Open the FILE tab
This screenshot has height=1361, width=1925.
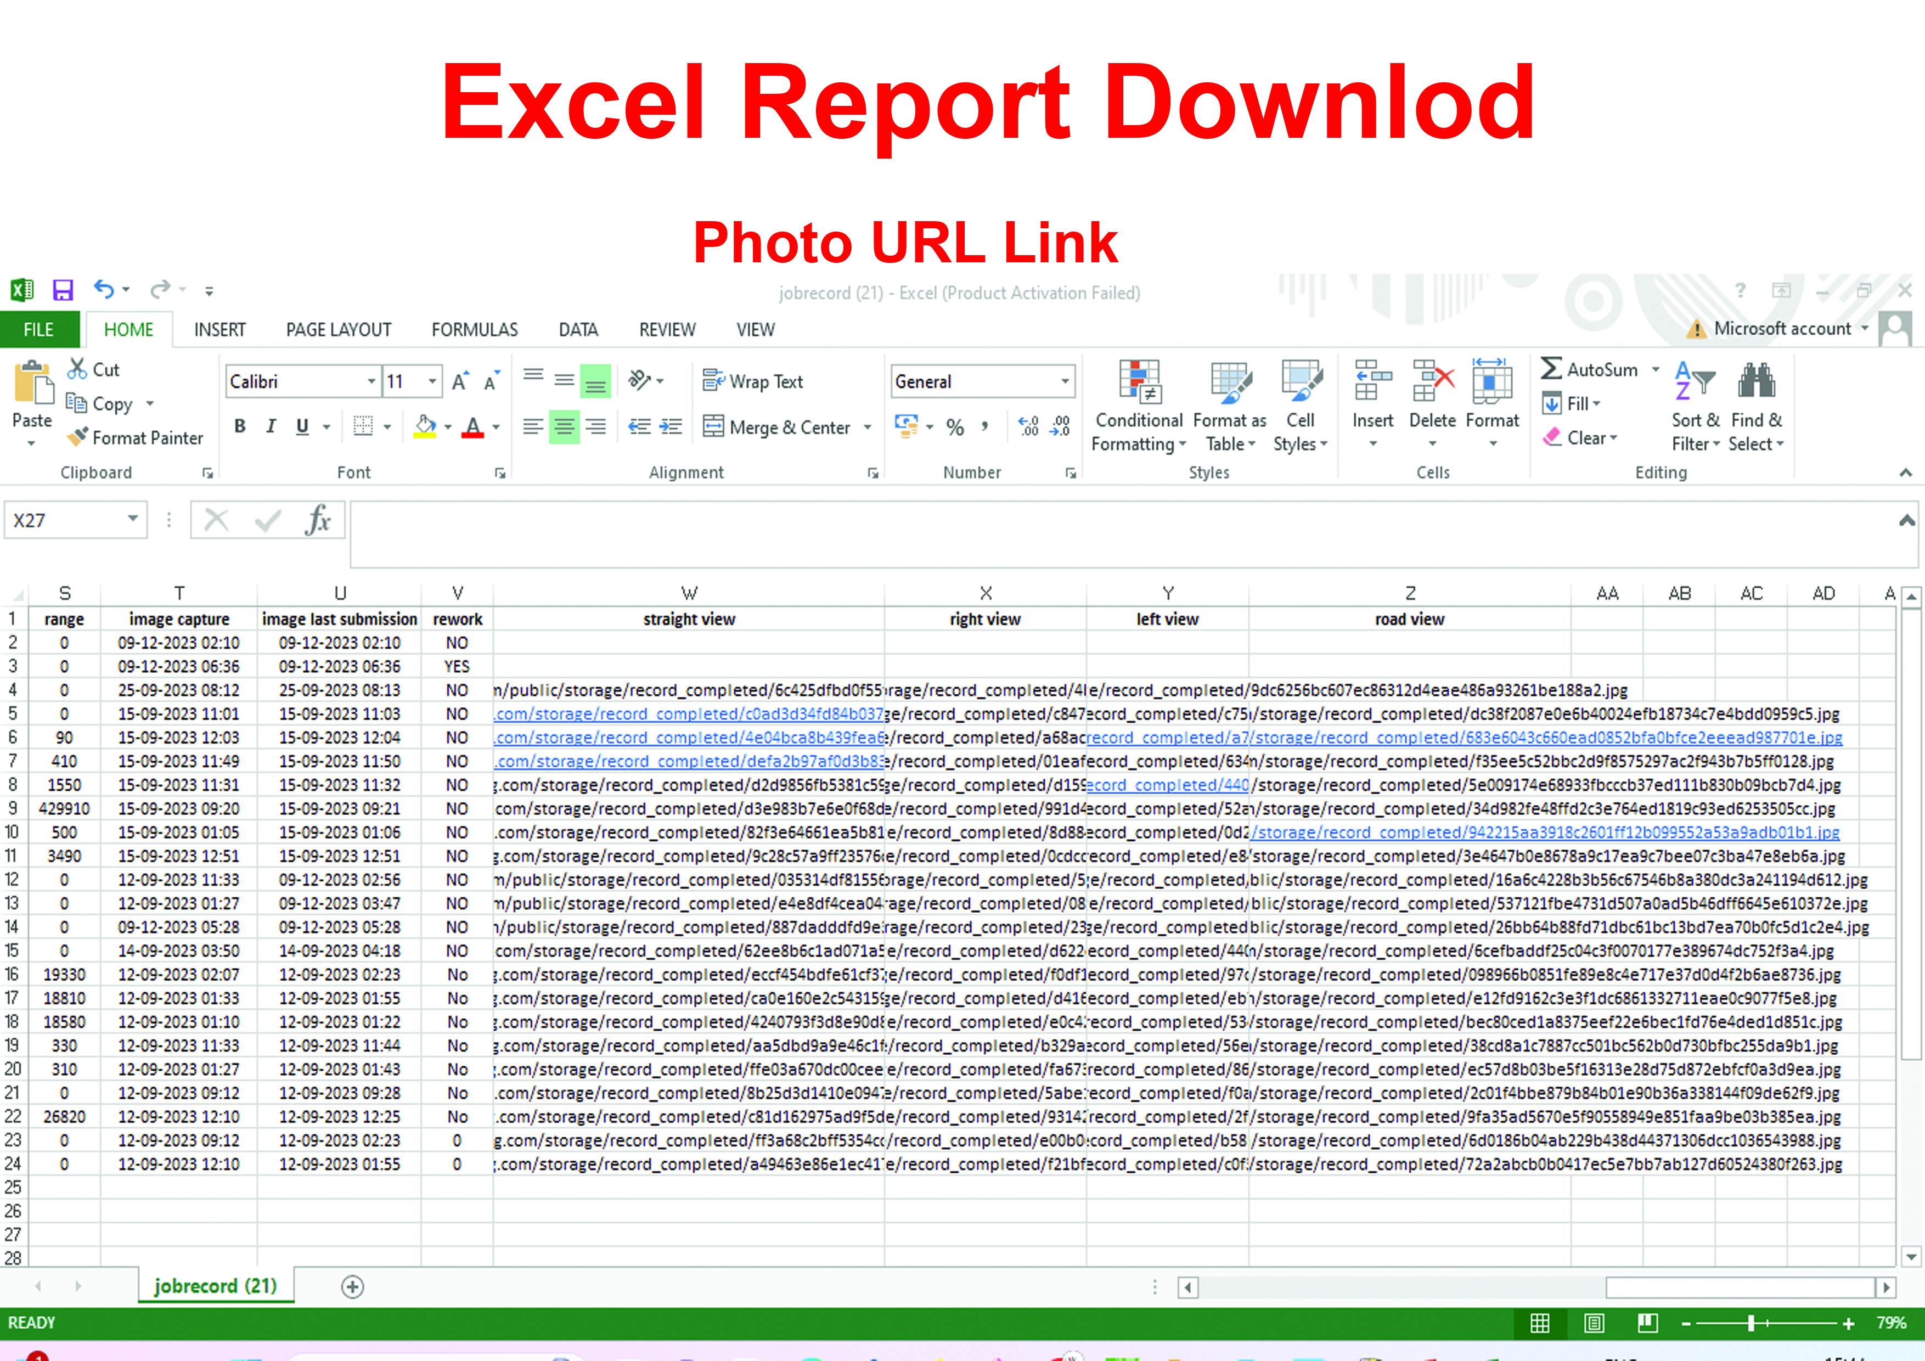(40, 330)
